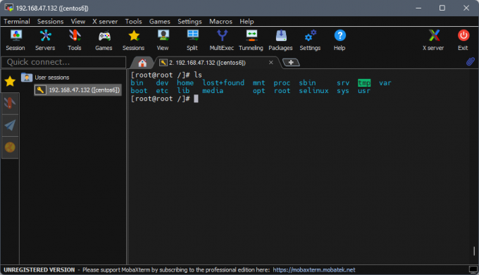Open the Help question mark icon
The height and width of the screenshot is (275, 479).
coord(340,40)
